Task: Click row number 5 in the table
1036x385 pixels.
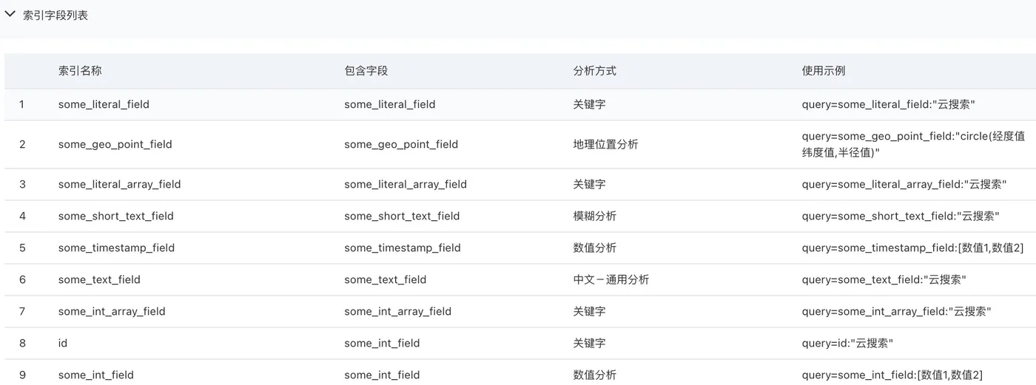Action: click(x=22, y=248)
